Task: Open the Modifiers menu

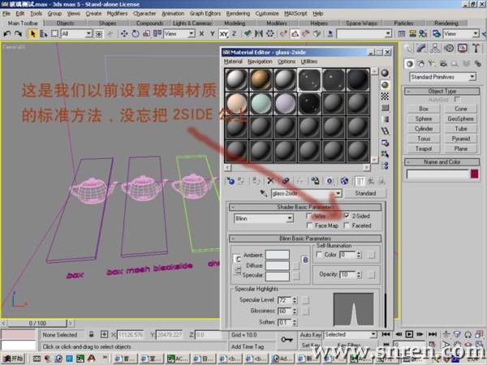Action: click(117, 13)
